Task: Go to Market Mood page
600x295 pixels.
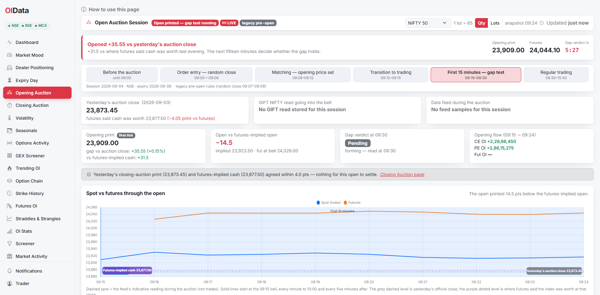Action: (x=37, y=55)
